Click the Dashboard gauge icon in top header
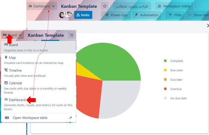Image resolution: width=209 pixels, height=135 pixels. tap(30, 6)
